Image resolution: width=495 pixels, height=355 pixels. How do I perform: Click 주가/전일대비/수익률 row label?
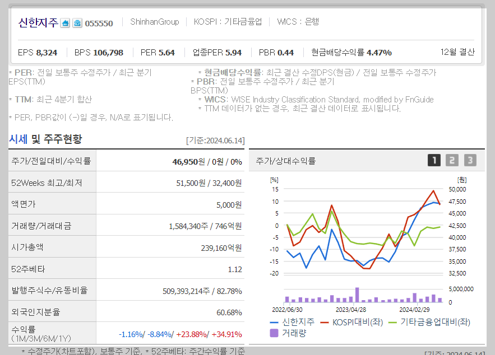tap(51, 161)
